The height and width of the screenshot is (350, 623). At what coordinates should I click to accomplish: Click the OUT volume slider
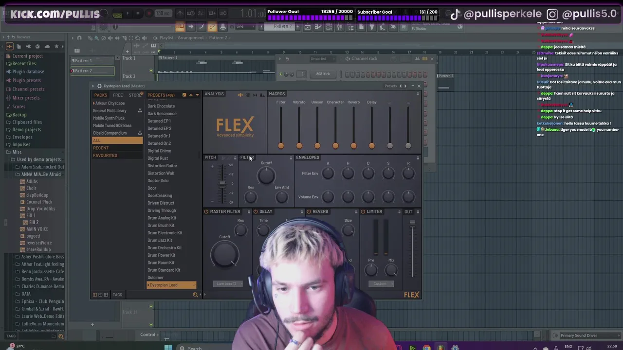coord(412,248)
